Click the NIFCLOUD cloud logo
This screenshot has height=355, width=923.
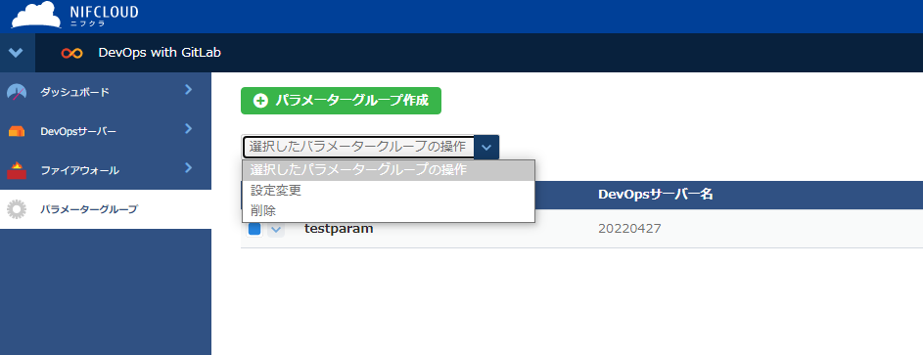coord(36,16)
